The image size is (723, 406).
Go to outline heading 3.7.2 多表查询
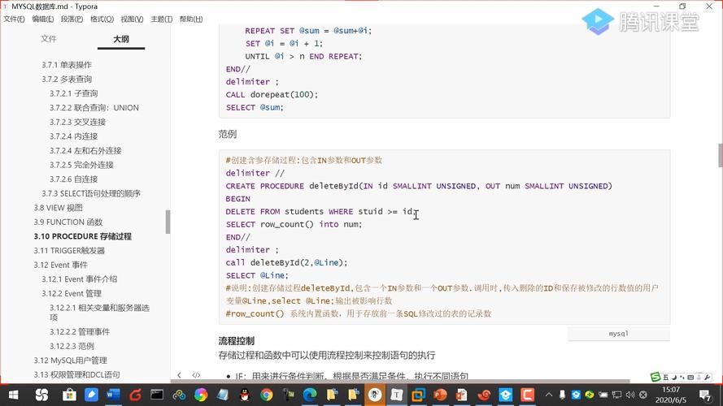[x=67, y=80]
